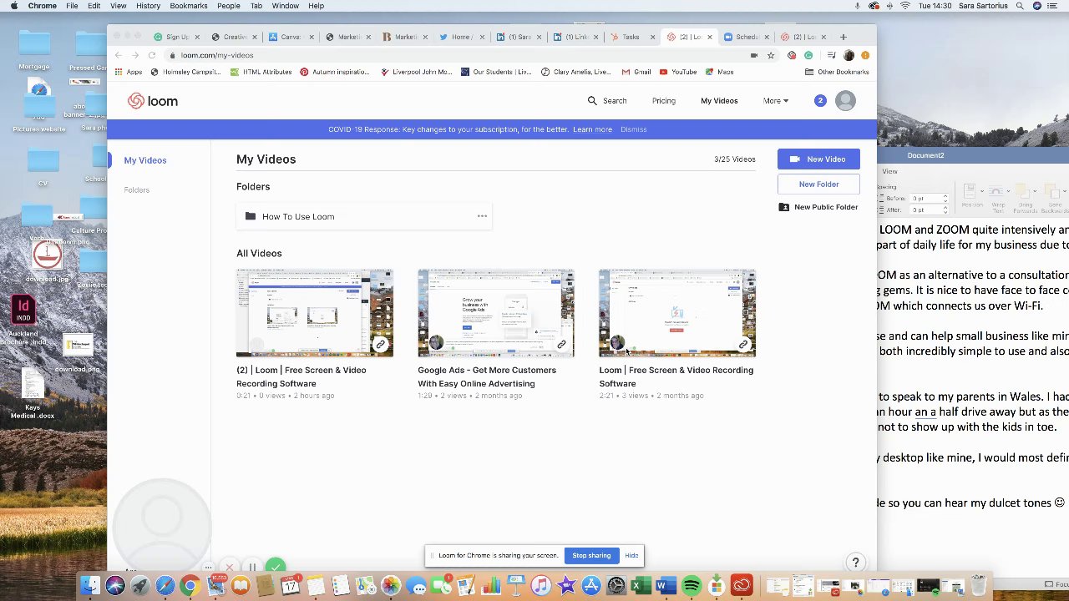Click the New Video button

[818, 159]
